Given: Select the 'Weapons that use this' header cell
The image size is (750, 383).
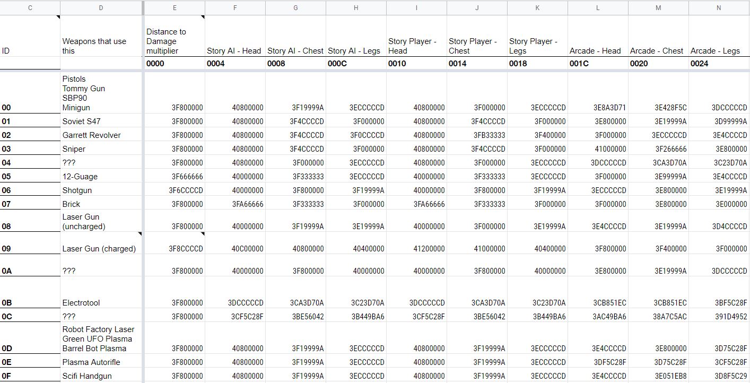Looking at the screenshot, I should pyautogui.click(x=101, y=36).
